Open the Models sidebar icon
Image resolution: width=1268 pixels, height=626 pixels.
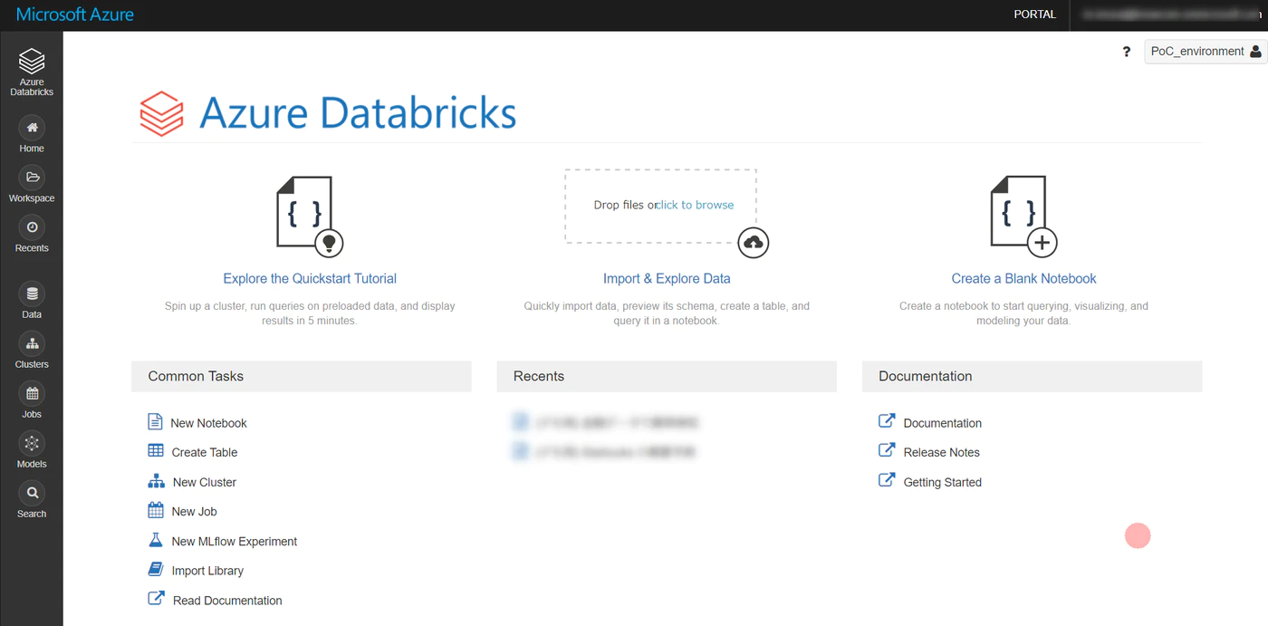32,444
